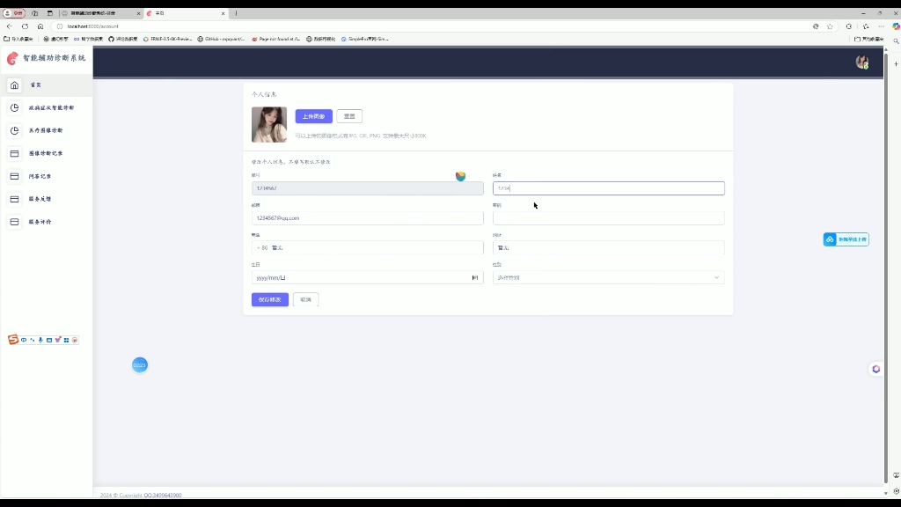Image resolution: width=901 pixels, height=507 pixels.
Task: Click 上传图像 upload button
Action: click(x=314, y=116)
